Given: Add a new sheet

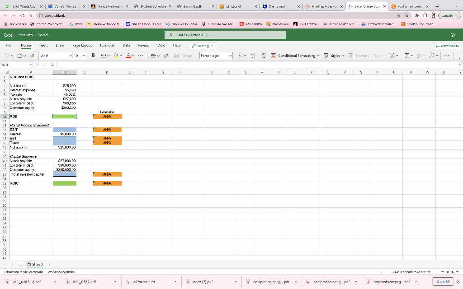Looking at the screenshot, I should tap(49, 264).
